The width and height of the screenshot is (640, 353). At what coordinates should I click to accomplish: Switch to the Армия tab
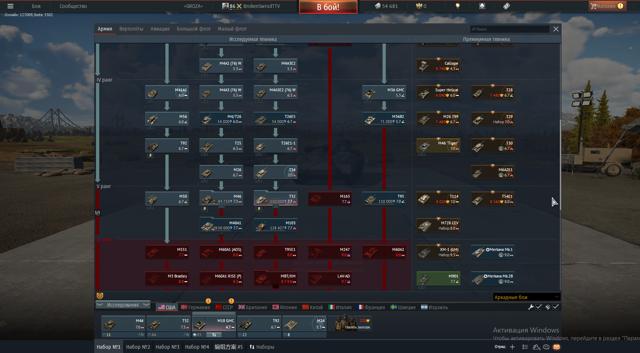tap(105, 29)
